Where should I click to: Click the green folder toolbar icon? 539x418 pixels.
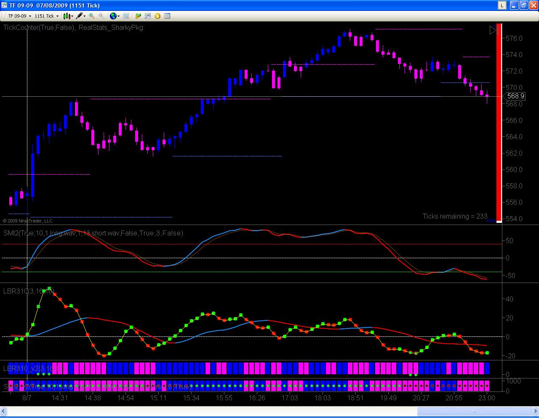pos(138,16)
